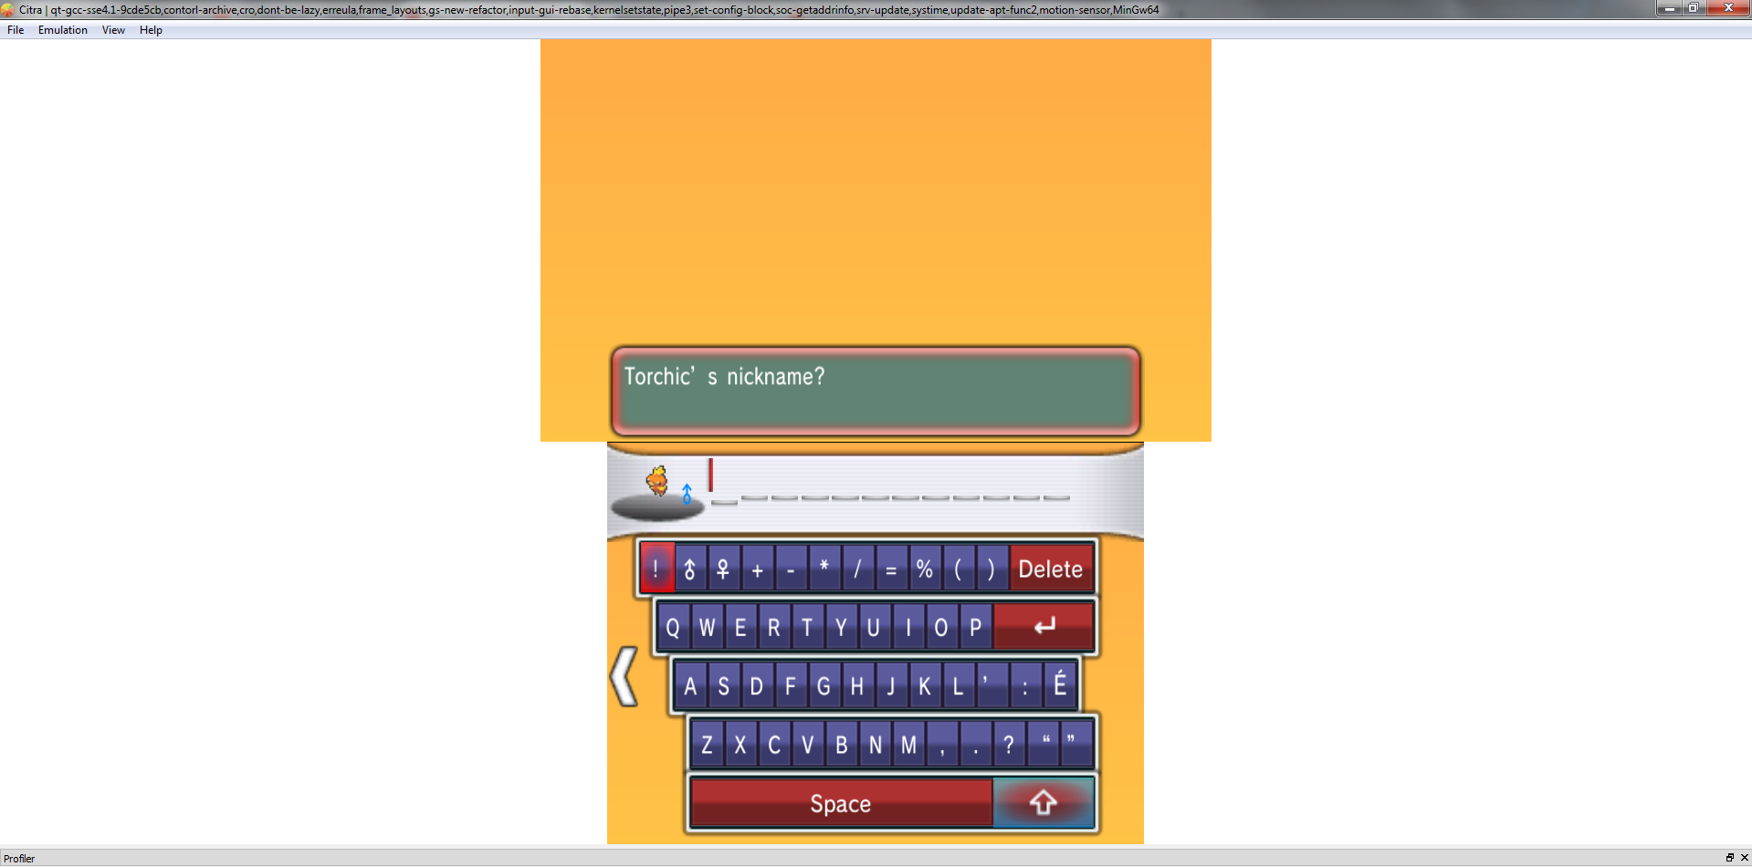Tap the Delete key on keyboard
Screen dimensions: 1752x867
tap(1051, 569)
